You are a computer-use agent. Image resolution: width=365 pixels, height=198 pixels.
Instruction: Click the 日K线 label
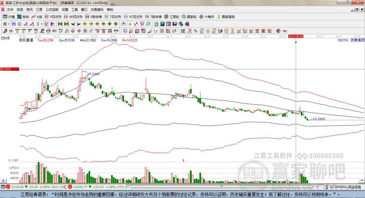[5, 38]
